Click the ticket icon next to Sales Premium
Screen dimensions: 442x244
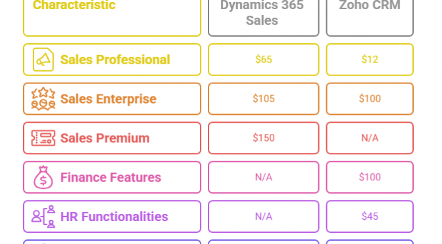click(43, 138)
